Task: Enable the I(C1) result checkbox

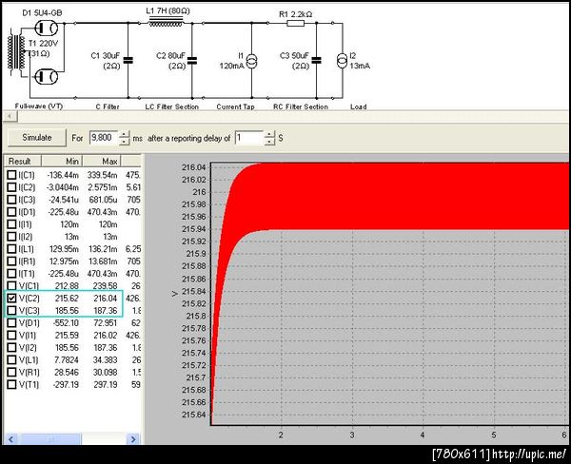Action: [12, 175]
